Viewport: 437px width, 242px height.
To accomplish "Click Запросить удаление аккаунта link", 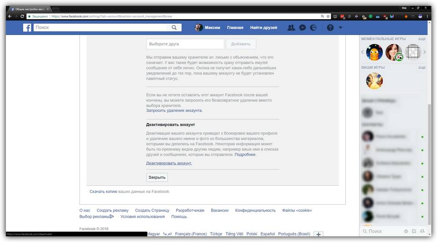I will coord(174,111).
